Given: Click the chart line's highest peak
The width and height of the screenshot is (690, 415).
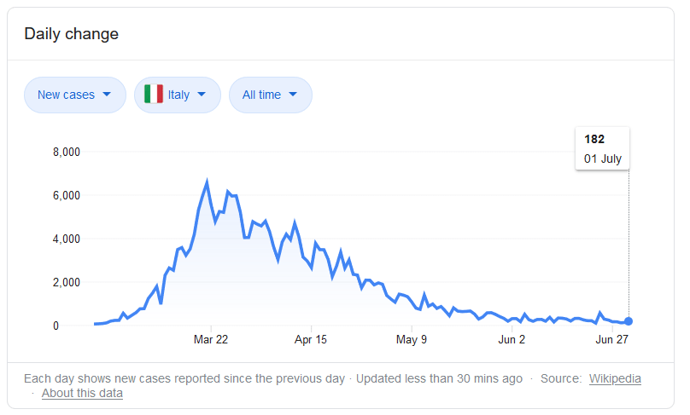Looking at the screenshot, I should tap(207, 182).
